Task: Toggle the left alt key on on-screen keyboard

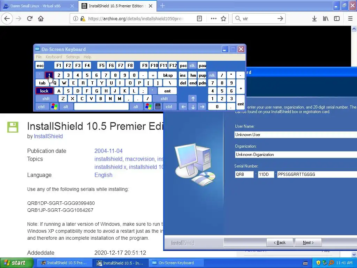Action: [66, 107]
